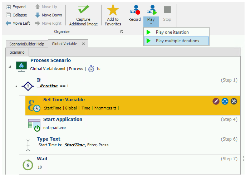
Task: Open the Play dropdown arrow
Action: tap(151, 24)
